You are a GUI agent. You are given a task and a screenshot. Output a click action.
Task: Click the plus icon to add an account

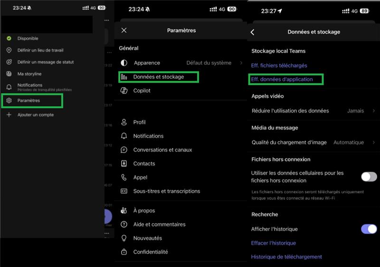coord(9,114)
